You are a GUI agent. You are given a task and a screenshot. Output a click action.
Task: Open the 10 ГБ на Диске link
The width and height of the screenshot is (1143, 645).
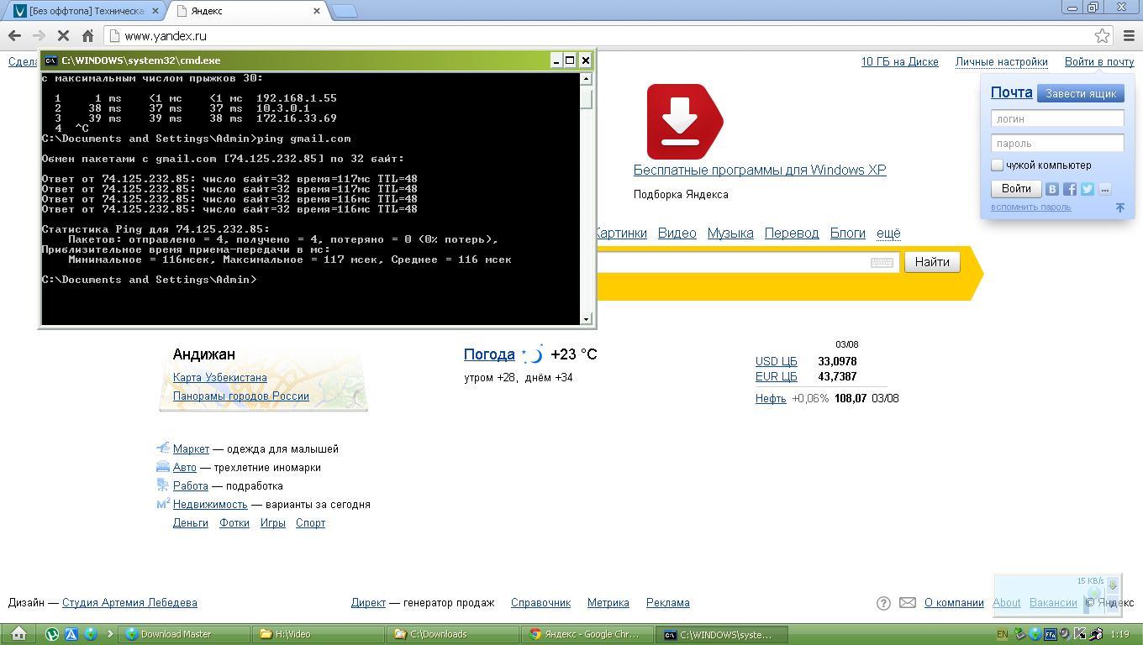click(899, 61)
